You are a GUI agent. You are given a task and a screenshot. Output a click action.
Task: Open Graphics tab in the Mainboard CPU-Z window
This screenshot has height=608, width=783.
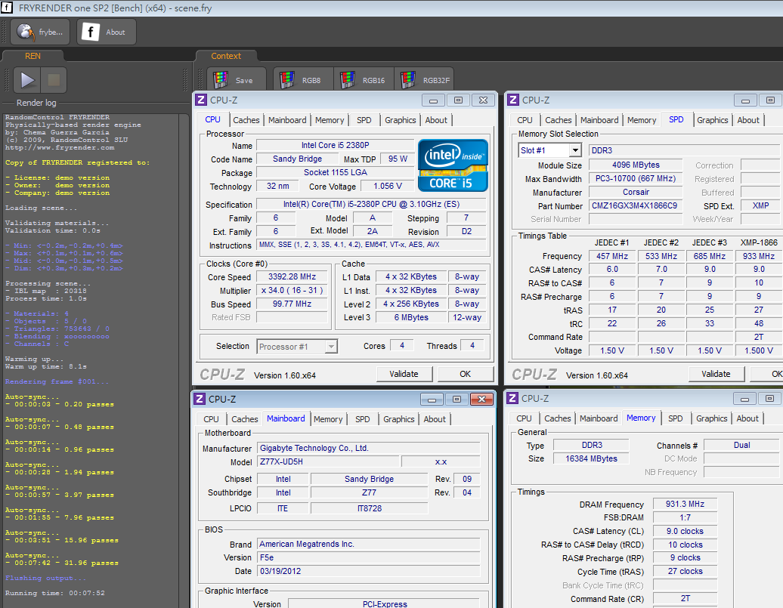(x=398, y=419)
